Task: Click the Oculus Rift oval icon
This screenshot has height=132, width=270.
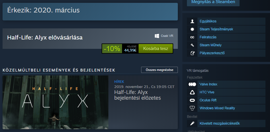Action: [192, 100]
